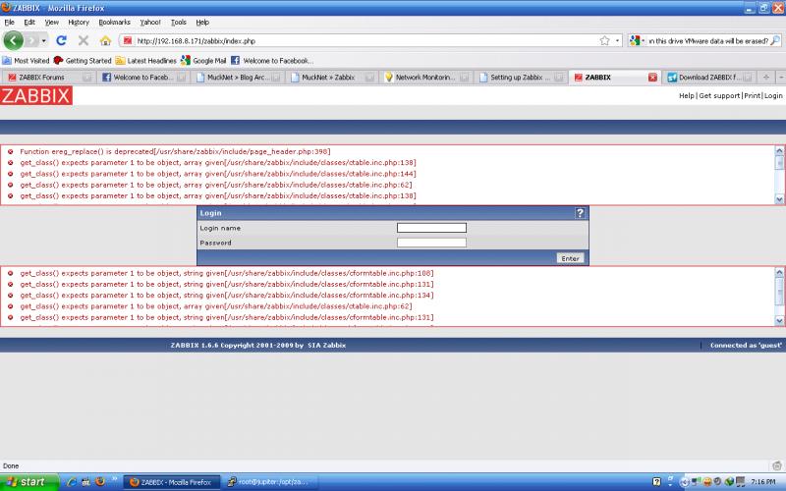Switch to the Network Monitorin... tab
The height and width of the screenshot is (491, 786).
click(x=426, y=78)
